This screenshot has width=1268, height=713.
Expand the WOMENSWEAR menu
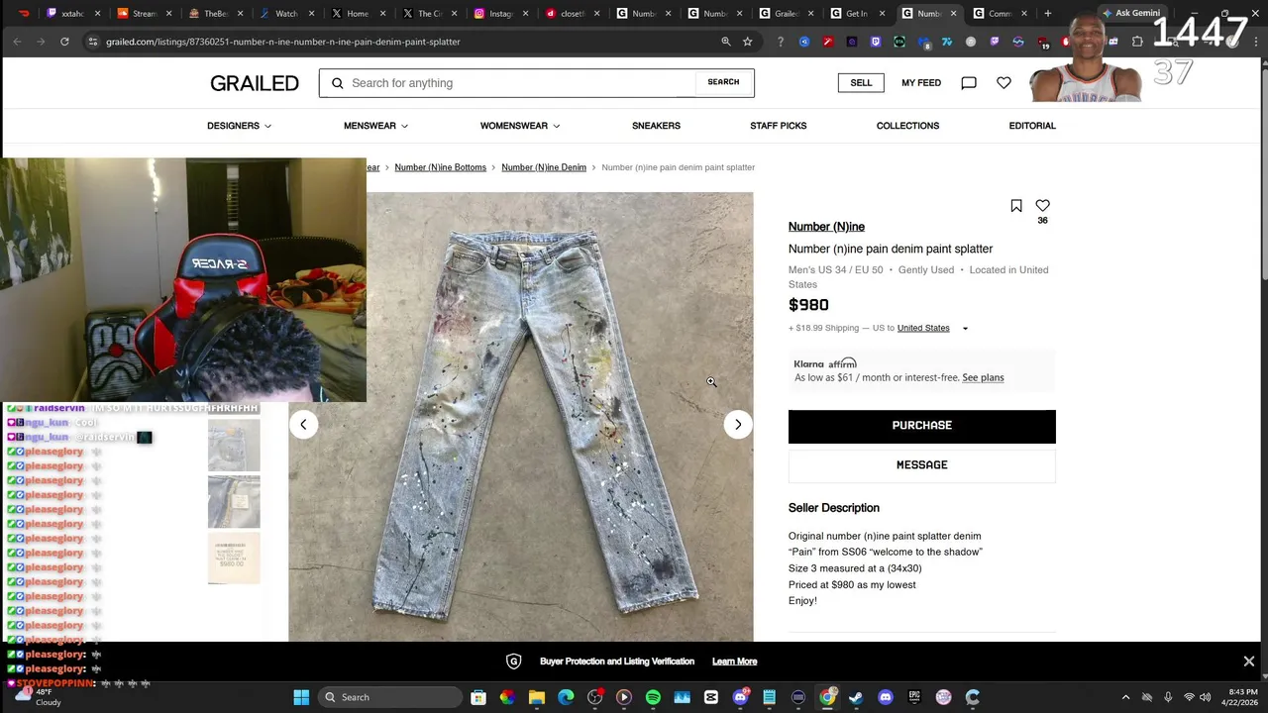click(x=520, y=126)
